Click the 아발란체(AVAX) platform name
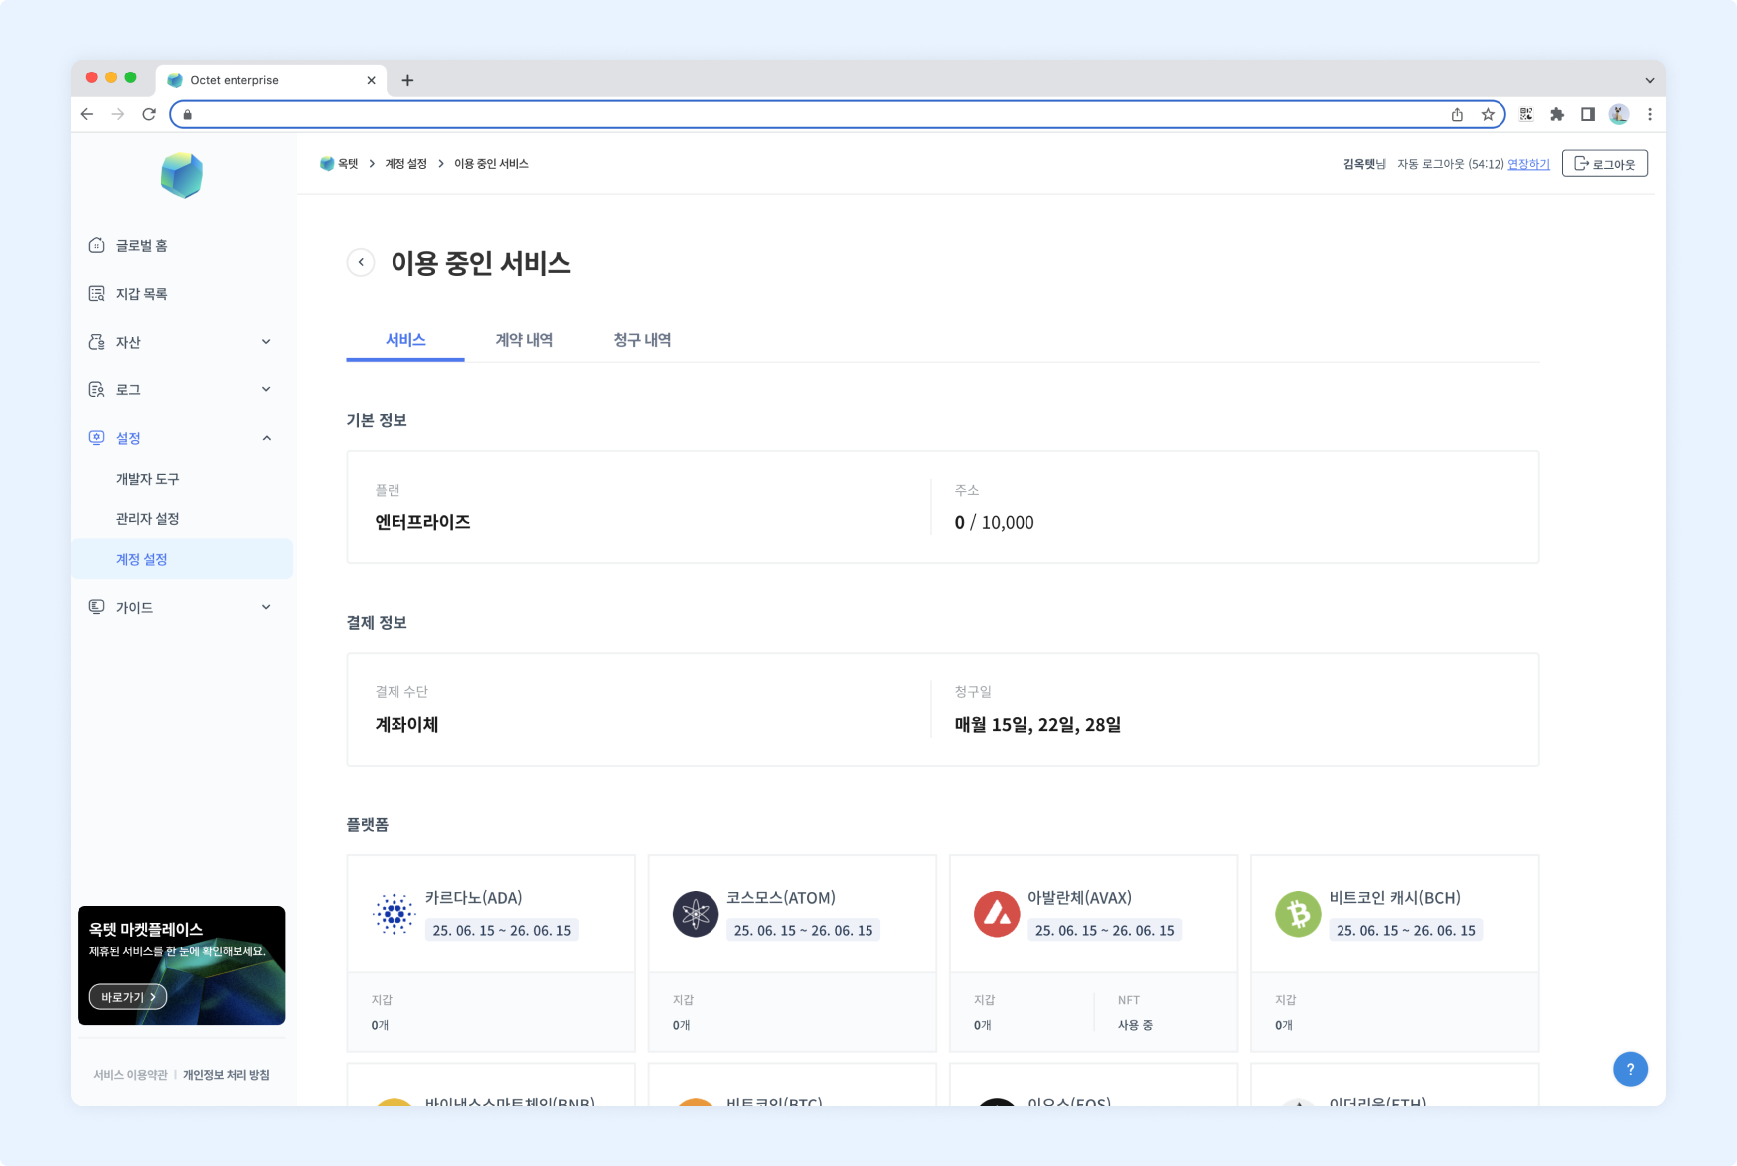The width and height of the screenshot is (1737, 1166). [x=1080, y=898]
